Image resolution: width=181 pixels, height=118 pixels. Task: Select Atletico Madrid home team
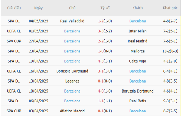coord(72,111)
